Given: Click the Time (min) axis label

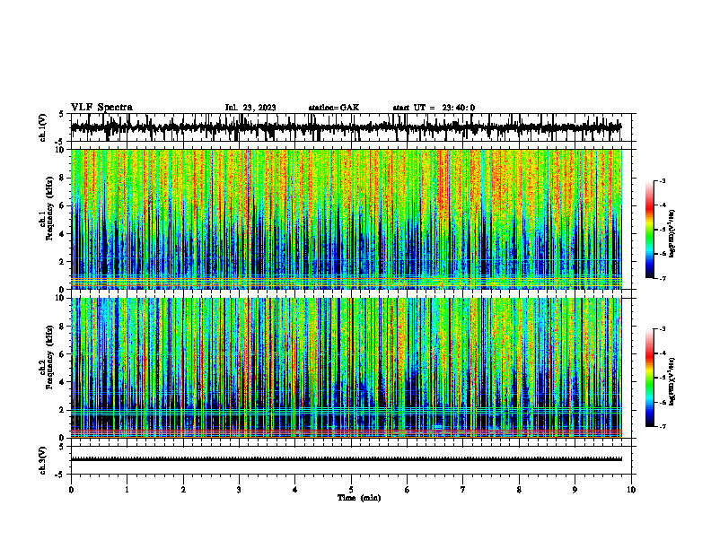Looking at the screenshot, I should [359, 498].
